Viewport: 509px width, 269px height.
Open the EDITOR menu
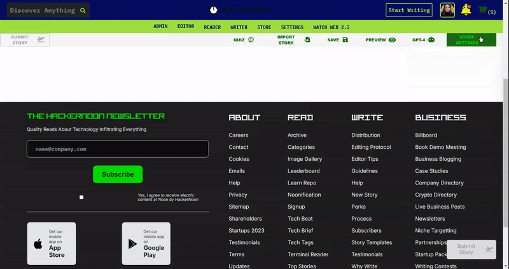tap(186, 26)
